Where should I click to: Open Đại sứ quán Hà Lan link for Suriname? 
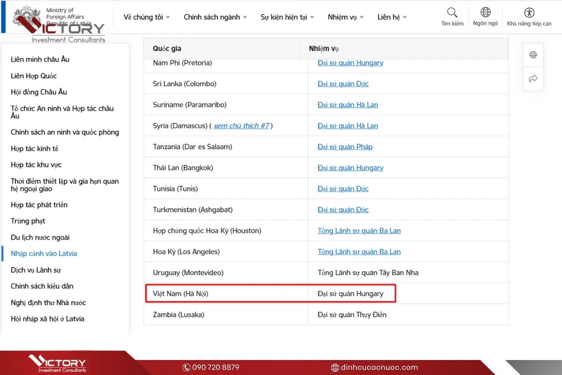348,105
